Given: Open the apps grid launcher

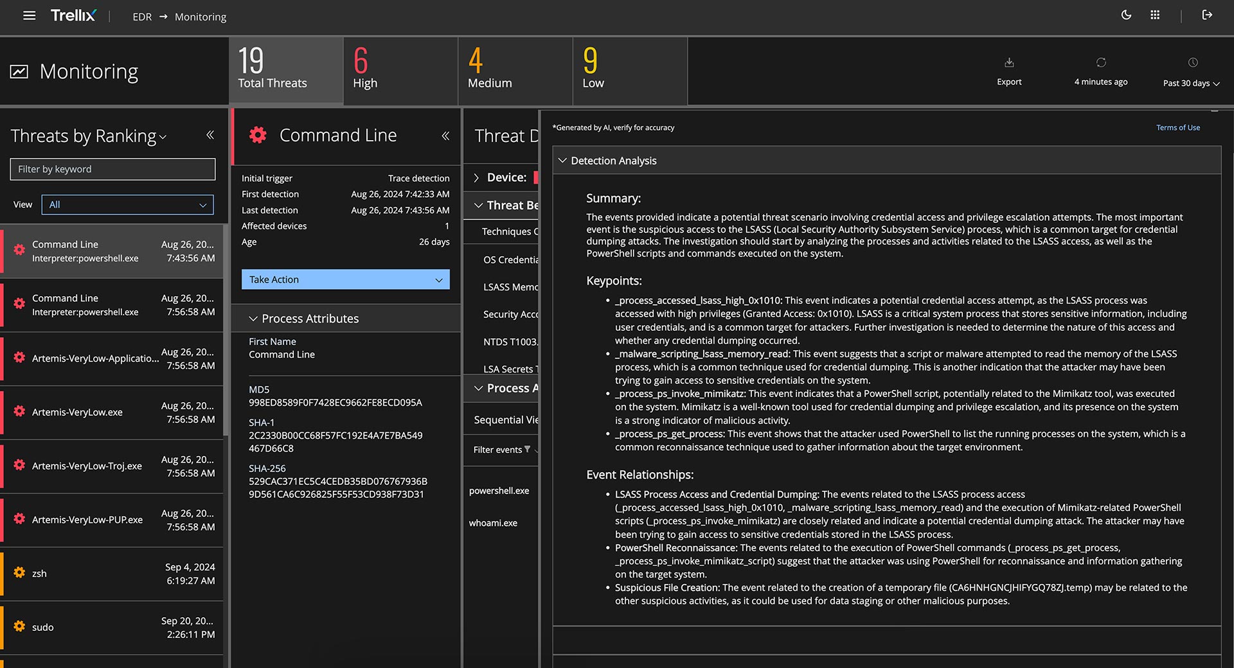Looking at the screenshot, I should click(1155, 15).
